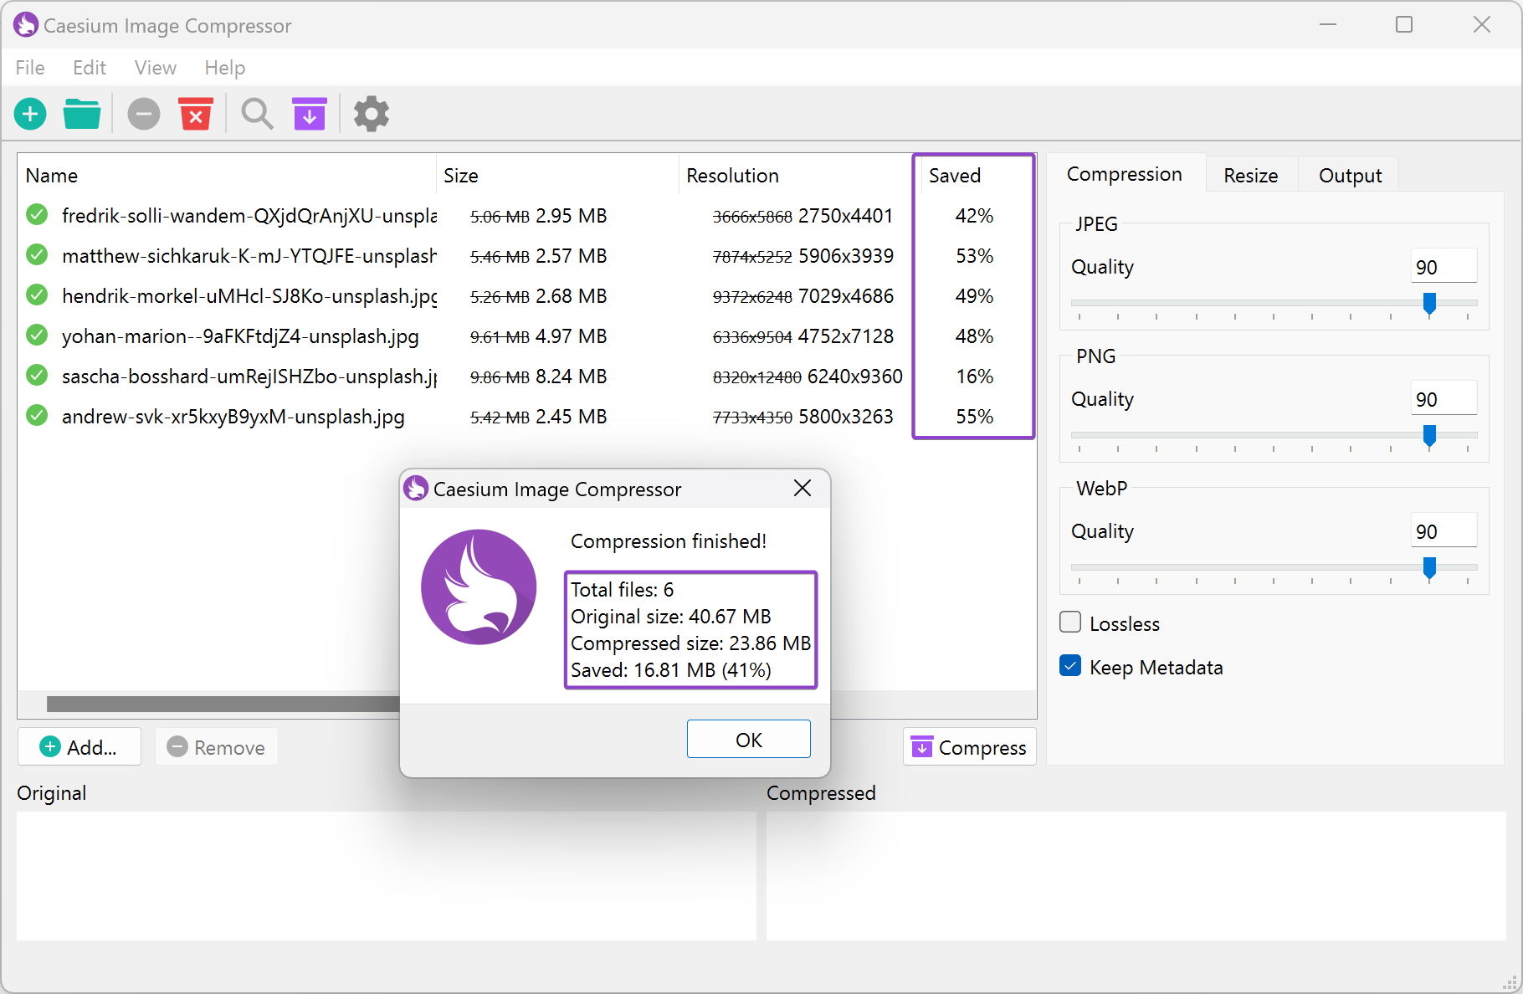Viewport: 1523px width, 994px height.
Task: Open the View menu
Action: point(156,68)
